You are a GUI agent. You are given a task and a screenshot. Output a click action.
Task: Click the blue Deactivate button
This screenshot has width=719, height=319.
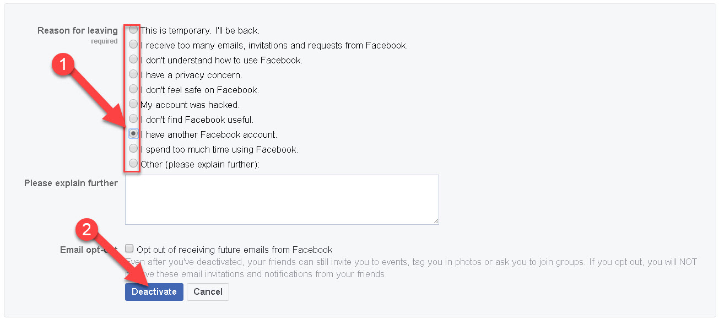[x=154, y=291]
